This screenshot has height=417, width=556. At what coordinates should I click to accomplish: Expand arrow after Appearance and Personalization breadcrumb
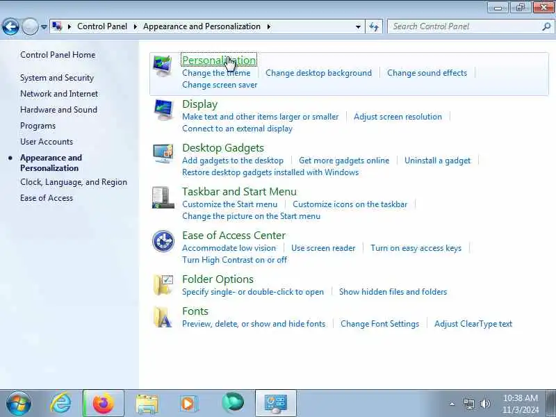269,26
